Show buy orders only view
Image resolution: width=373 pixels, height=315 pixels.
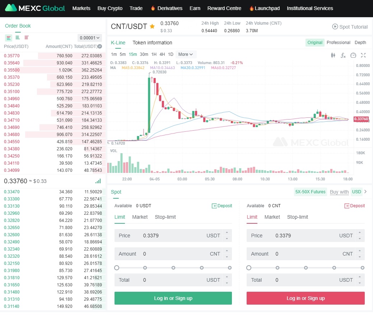point(18,38)
